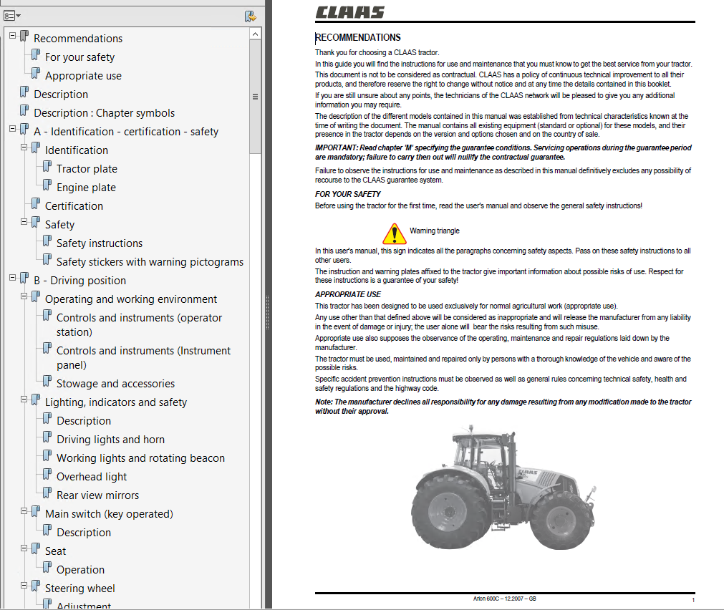Click the Appropriate use bookmark icon

36,73
